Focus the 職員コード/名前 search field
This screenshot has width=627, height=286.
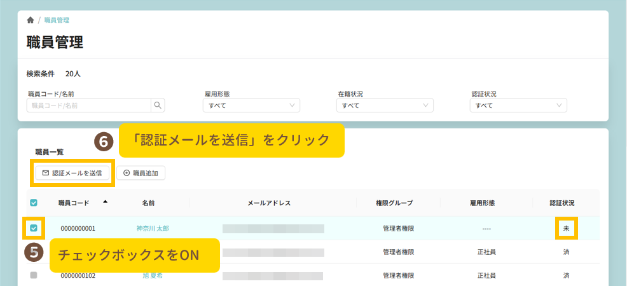coord(89,106)
